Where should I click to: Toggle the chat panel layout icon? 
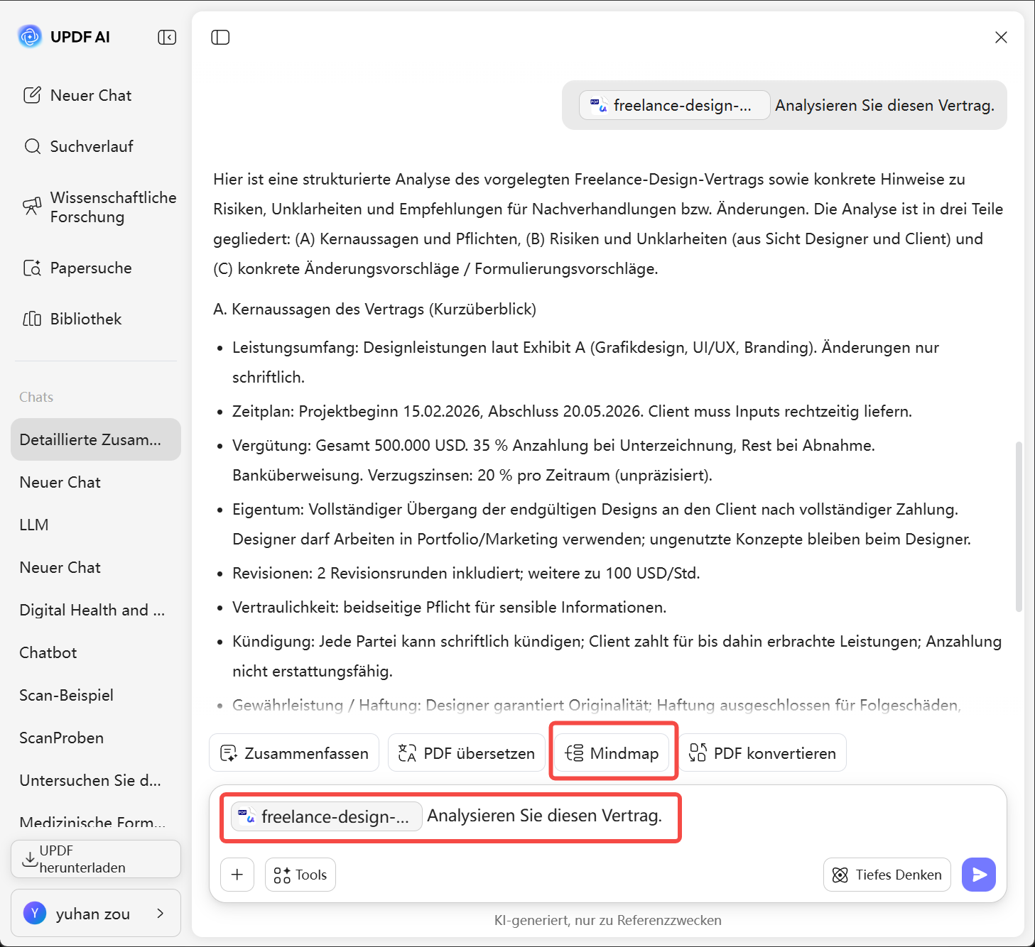click(220, 37)
